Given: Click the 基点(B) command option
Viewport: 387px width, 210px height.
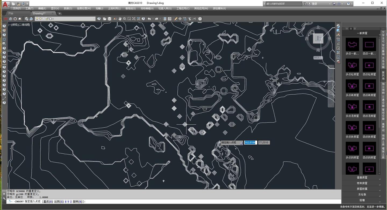Looking at the screenshot, I should click(48, 201).
